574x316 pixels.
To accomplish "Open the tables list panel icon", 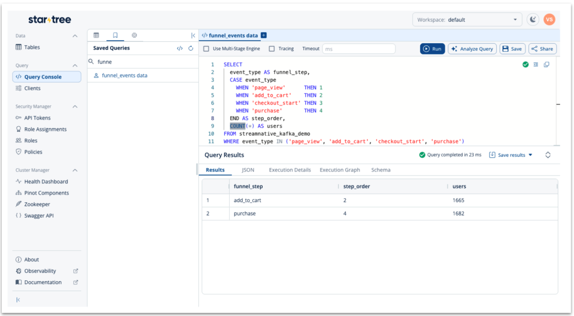I will coord(96,35).
